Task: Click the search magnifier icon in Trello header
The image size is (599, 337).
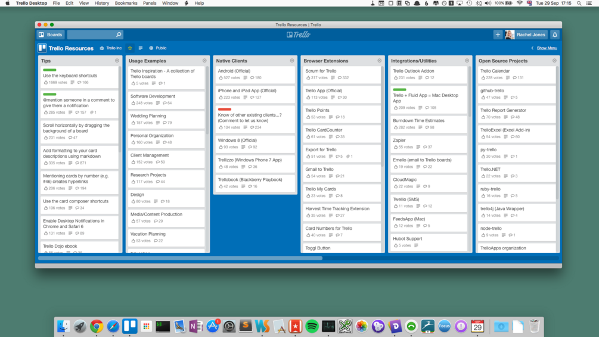Action: (x=119, y=35)
